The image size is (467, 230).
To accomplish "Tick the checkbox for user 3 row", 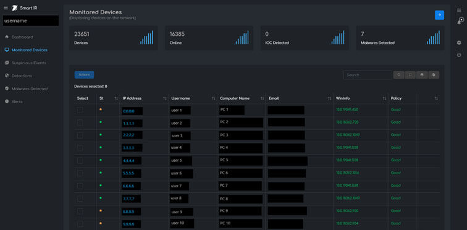I will (80, 135).
